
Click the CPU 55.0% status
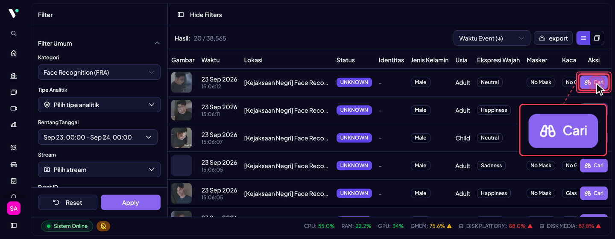click(319, 226)
